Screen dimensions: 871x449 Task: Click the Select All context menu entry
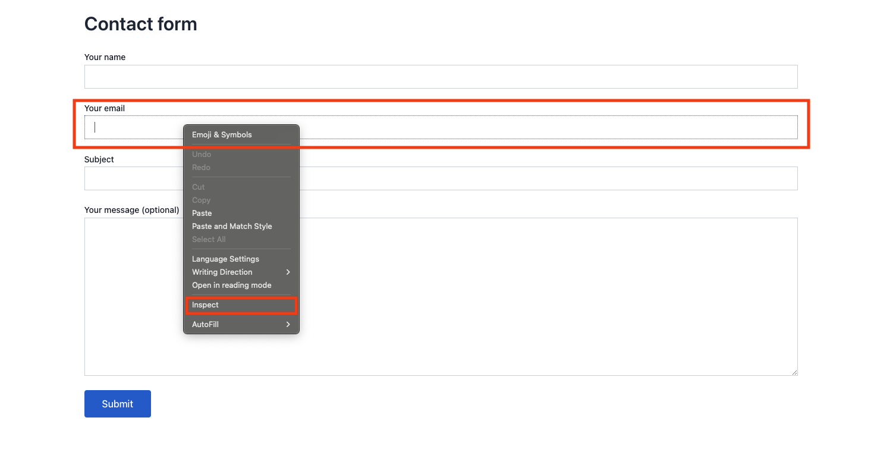point(241,239)
